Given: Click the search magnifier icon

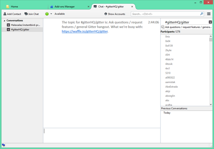Looking at the screenshot, I should coord(201,14).
